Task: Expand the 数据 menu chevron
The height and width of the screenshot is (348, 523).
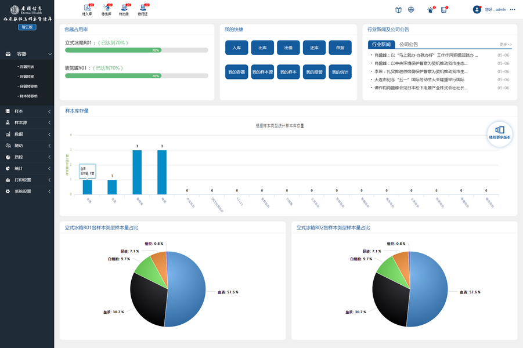Action: 49,135
